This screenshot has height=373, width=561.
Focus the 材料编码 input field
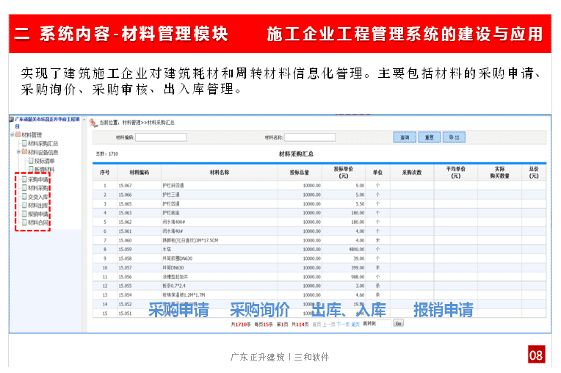(161, 137)
